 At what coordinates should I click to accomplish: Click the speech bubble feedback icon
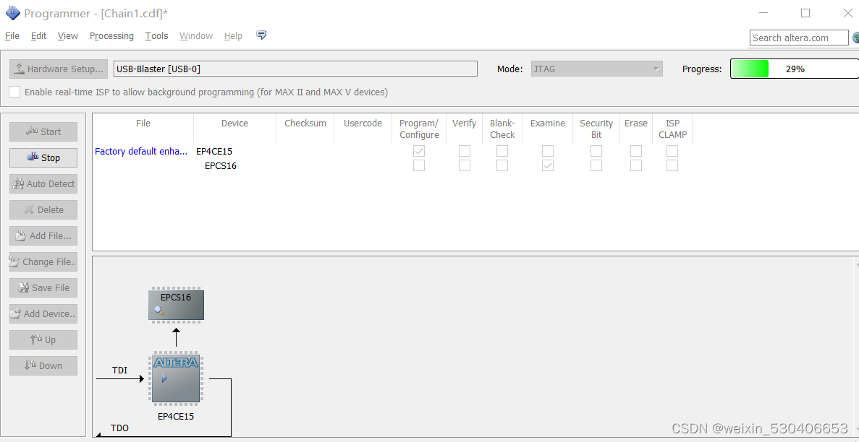[261, 35]
